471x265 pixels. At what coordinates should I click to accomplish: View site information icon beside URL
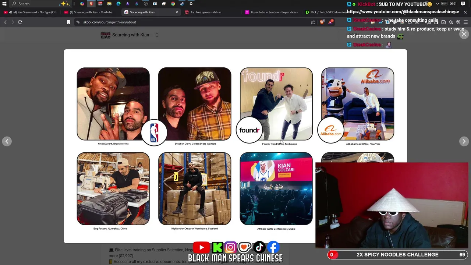click(x=78, y=22)
